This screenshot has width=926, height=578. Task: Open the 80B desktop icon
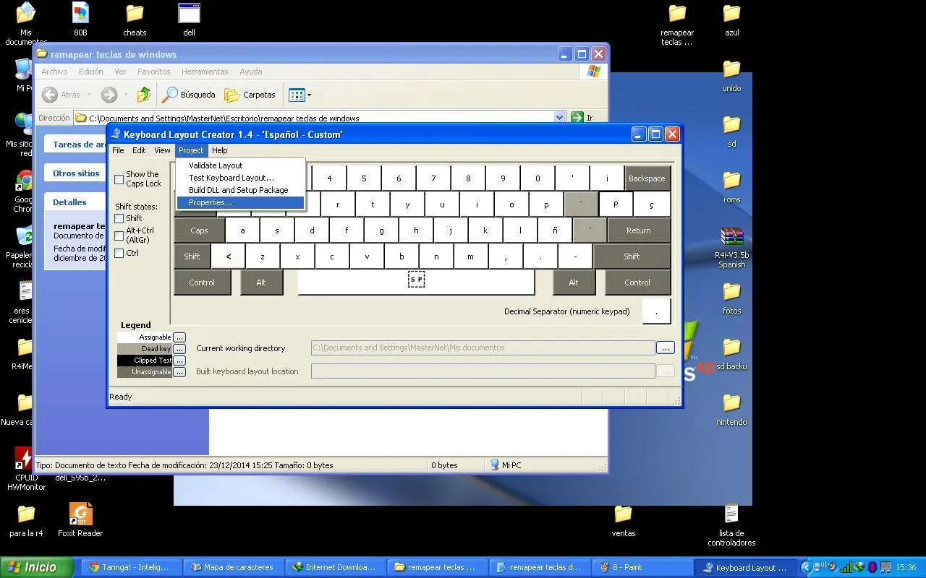pyautogui.click(x=80, y=20)
